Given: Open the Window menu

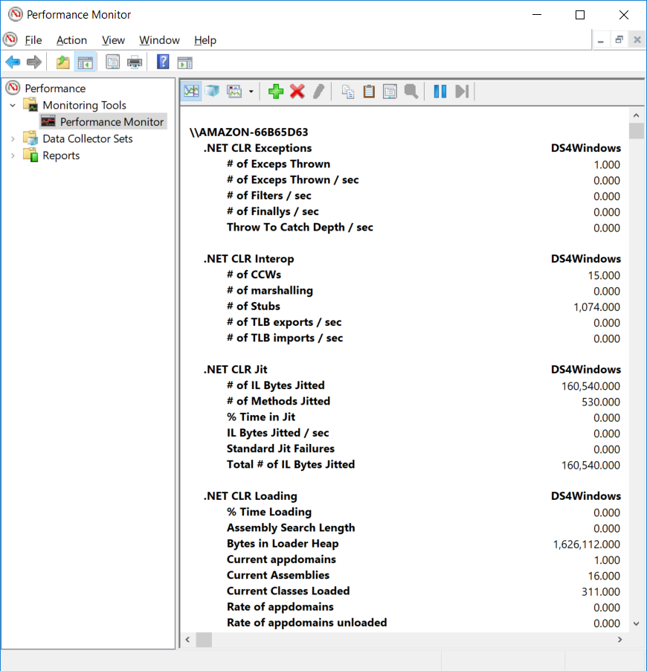Looking at the screenshot, I should click(159, 40).
